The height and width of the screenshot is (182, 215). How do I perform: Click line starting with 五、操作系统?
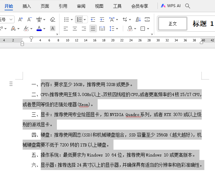click(x=113, y=155)
